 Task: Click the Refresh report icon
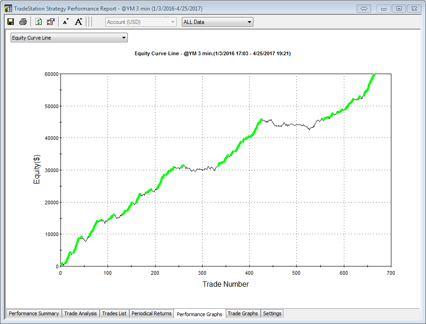(39, 22)
